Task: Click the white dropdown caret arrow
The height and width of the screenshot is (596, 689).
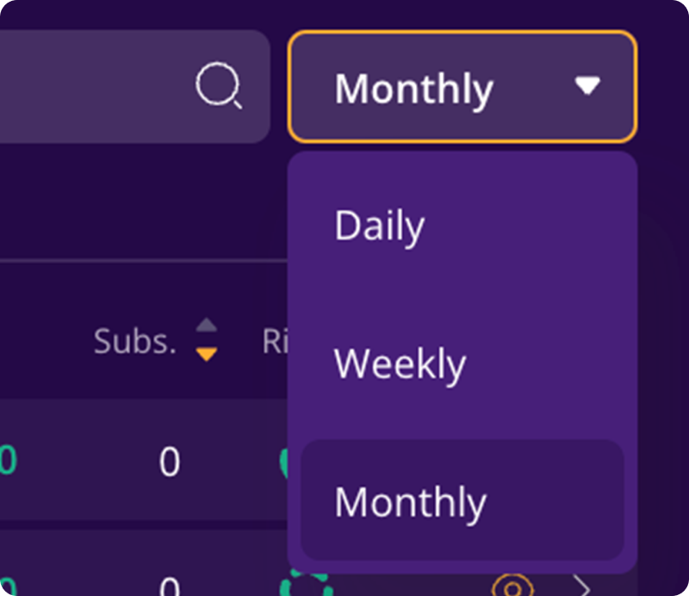Action: pyautogui.click(x=587, y=86)
